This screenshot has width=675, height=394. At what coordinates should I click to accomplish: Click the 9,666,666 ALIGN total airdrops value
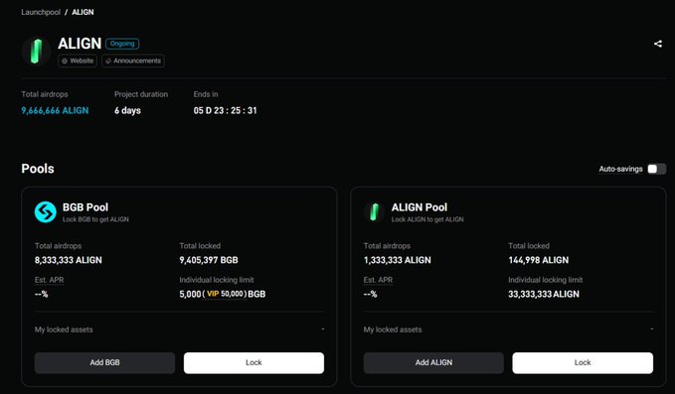(x=55, y=110)
